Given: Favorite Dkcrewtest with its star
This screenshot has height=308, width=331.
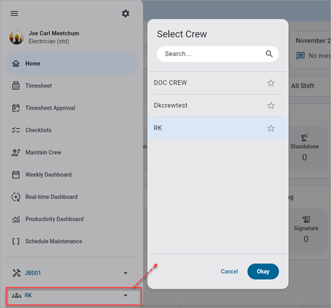Looking at the screenshot, I should pos(271,105).
